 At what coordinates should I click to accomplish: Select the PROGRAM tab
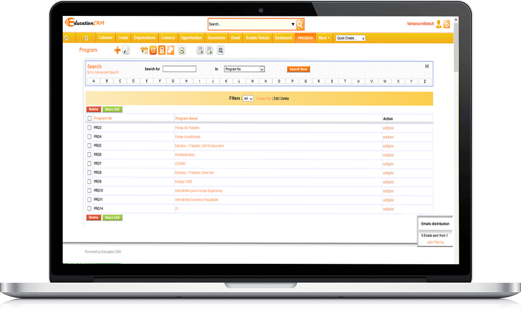[x=305, y=38]
